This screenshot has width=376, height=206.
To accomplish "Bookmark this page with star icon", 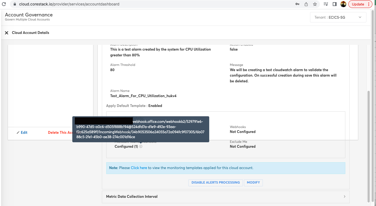I will click(315, 4).
